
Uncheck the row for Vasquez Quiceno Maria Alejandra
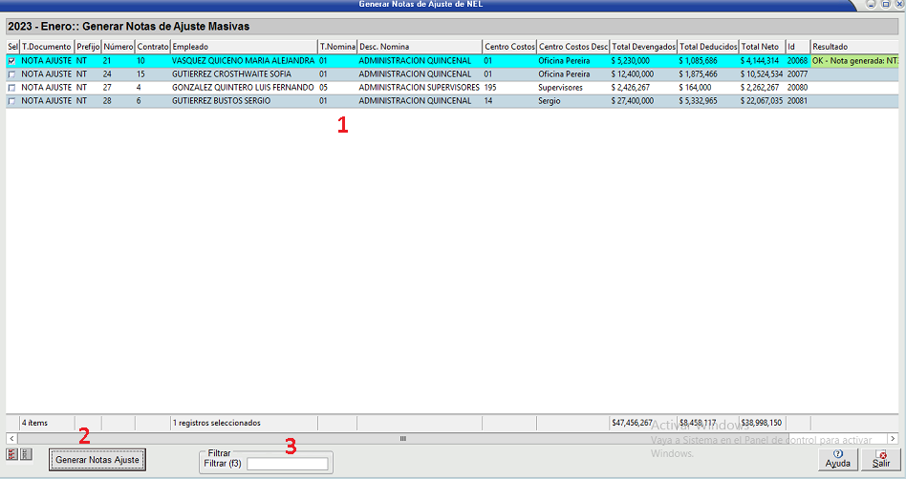[x=11, y=60]
